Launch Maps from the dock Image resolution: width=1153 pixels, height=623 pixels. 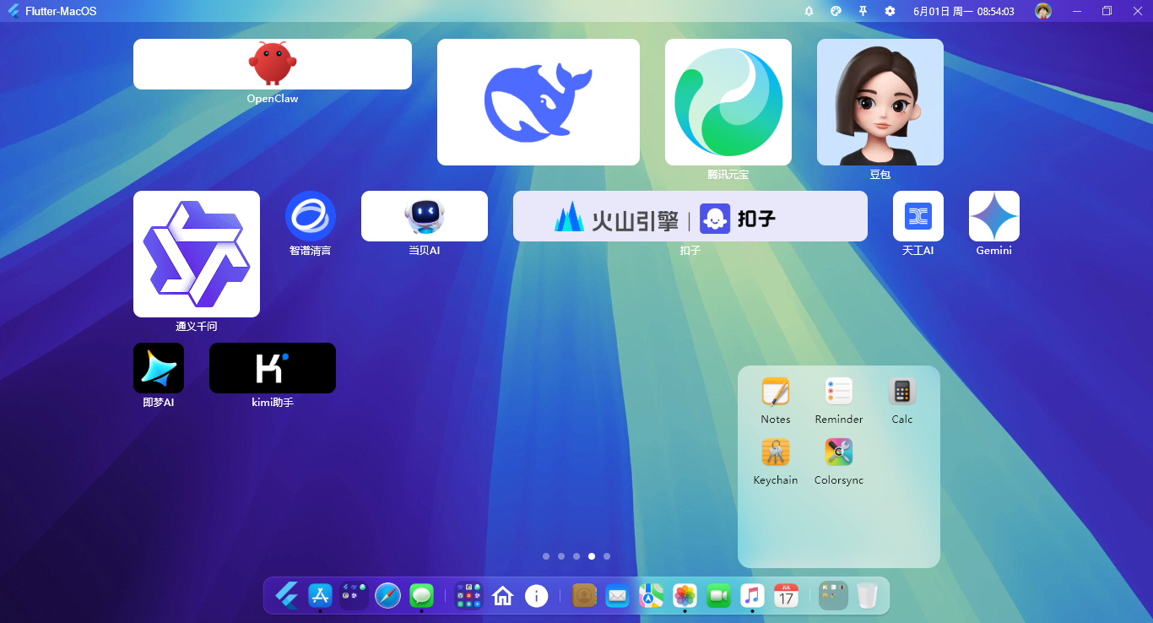tap(651, 596)
